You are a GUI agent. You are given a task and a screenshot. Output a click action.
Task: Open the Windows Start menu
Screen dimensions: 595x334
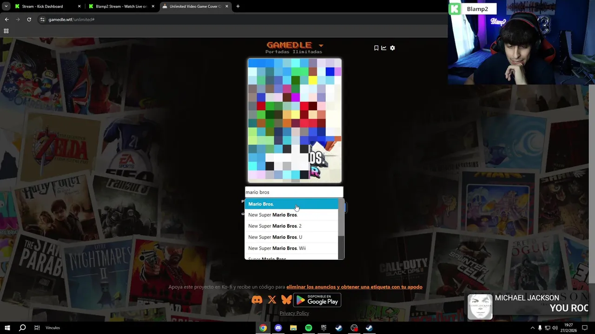(7, 328)
